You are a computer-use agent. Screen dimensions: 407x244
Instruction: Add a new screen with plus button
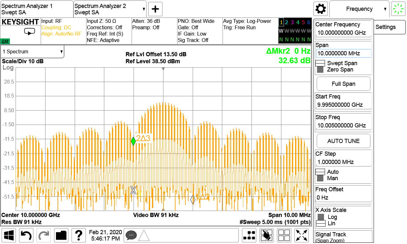pos(155,9)
